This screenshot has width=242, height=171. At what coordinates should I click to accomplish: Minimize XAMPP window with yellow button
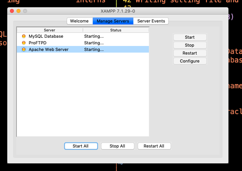[18, 11]
